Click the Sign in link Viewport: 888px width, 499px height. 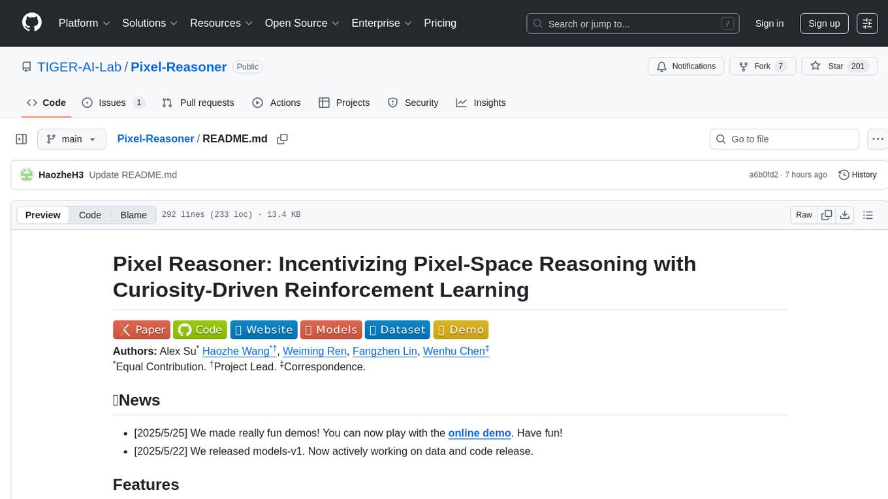tap(769, 24)
